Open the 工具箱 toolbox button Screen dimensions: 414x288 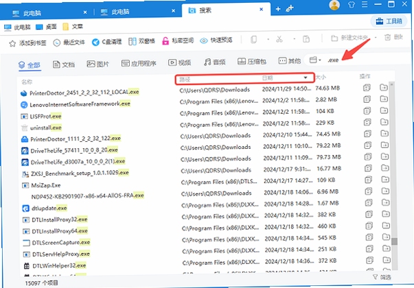(x=389, y=21)
